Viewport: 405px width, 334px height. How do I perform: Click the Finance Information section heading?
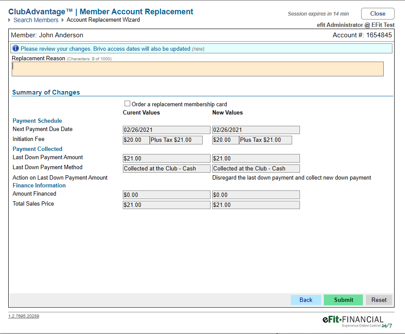[39, 185]
